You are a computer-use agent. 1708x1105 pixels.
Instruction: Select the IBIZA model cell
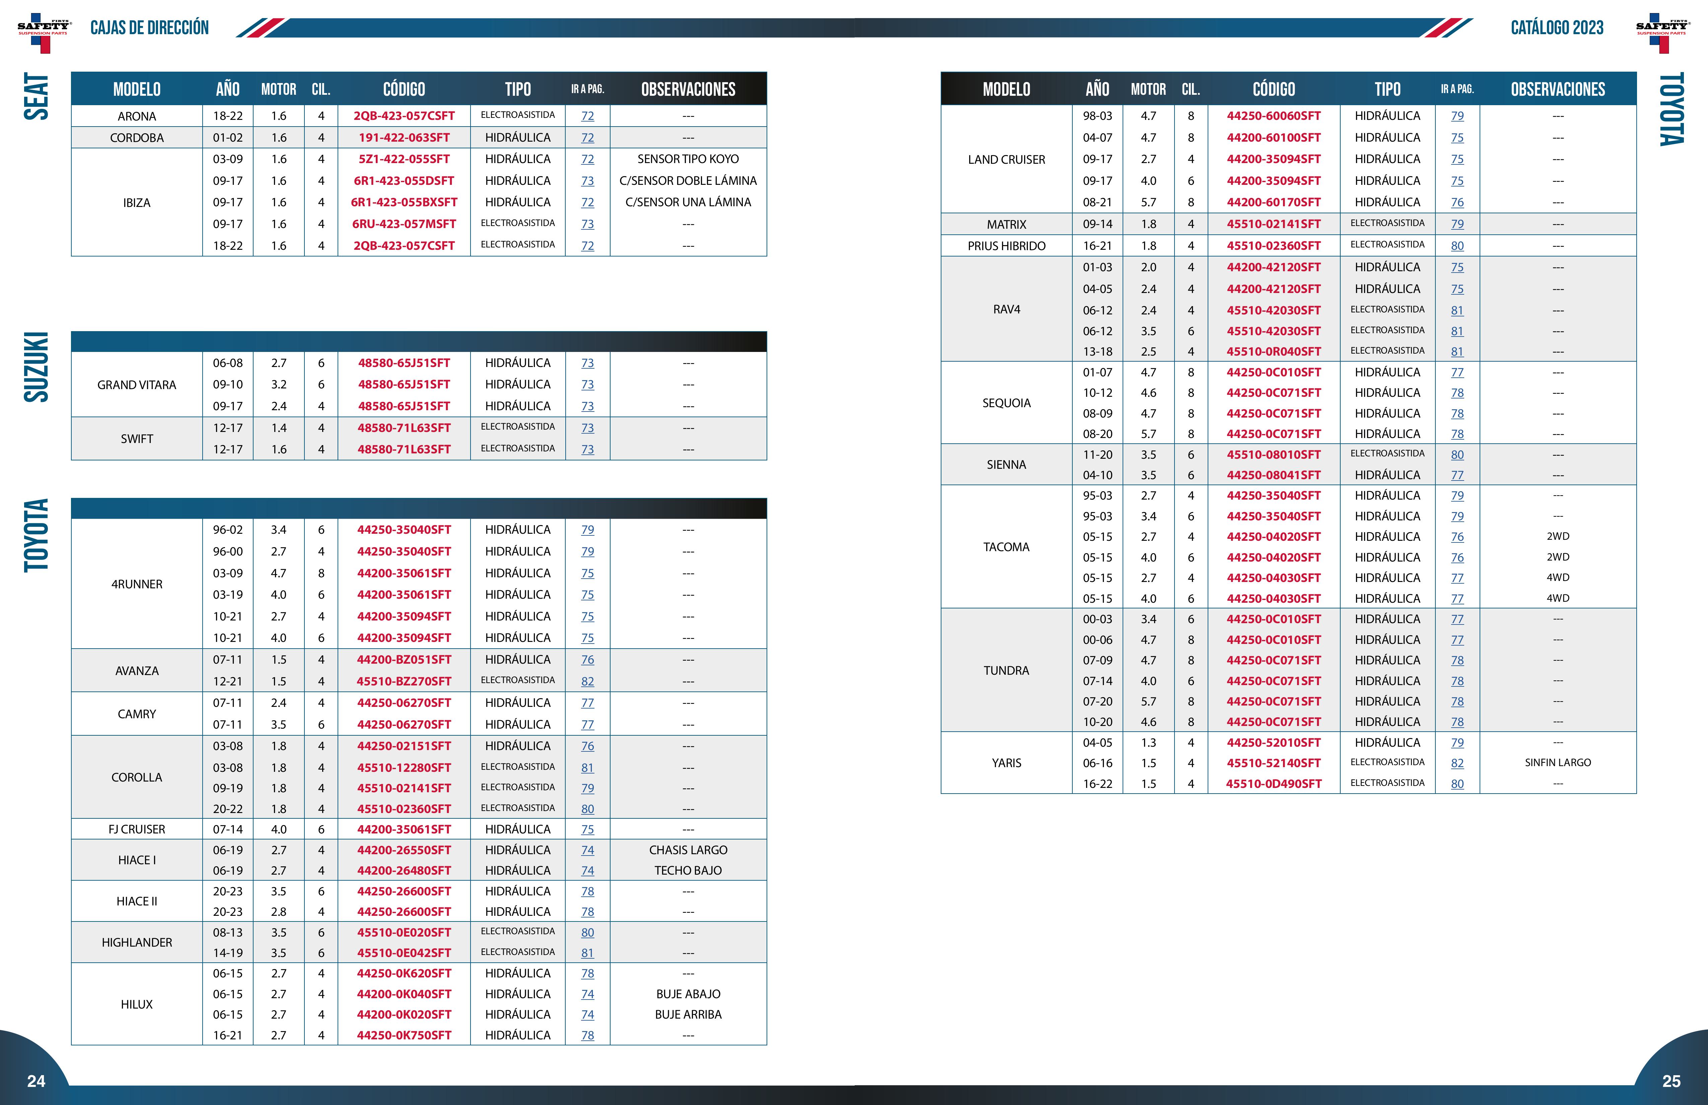click(137, 202)
